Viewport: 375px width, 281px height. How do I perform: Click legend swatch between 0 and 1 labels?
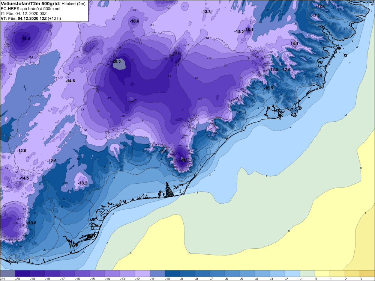[x=322, y=273]
